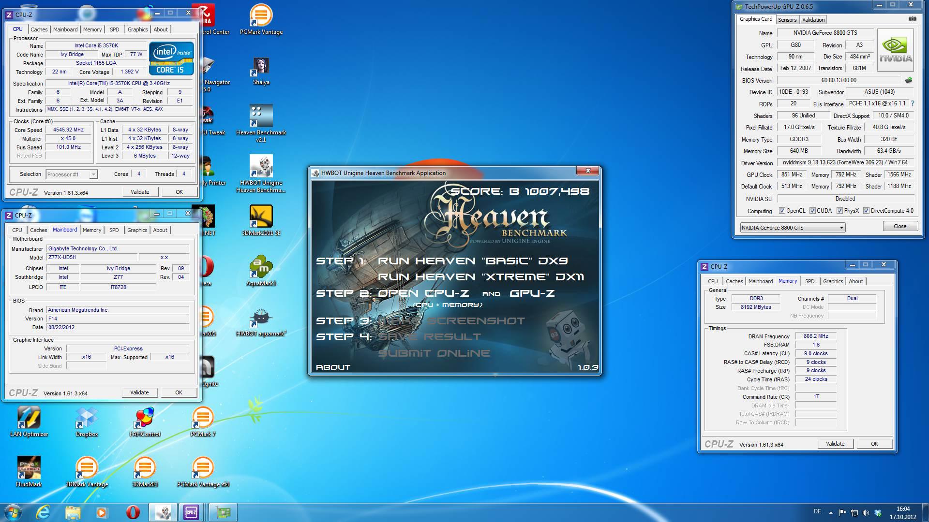
Task: Open Graphics tab in Mainboard CPU-Z window
Action: (137, 230)
